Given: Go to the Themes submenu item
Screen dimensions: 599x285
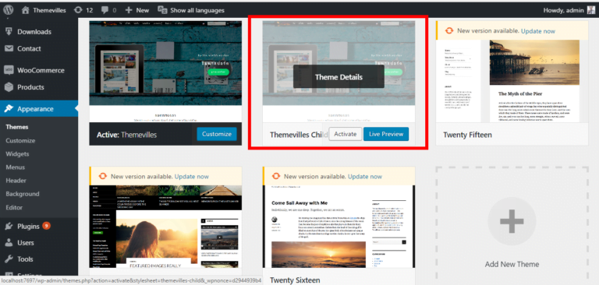Looking at the screenshot, I should [17, 127].
